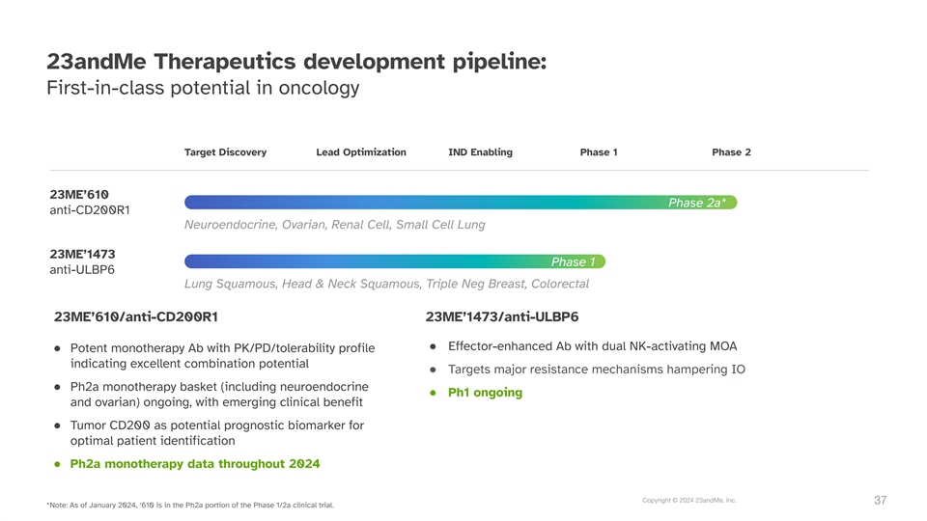Click the 'Lung Squamous, Head & Neck Squamous' indications line
The image size is (927, 521).
[x=386, y=284]
